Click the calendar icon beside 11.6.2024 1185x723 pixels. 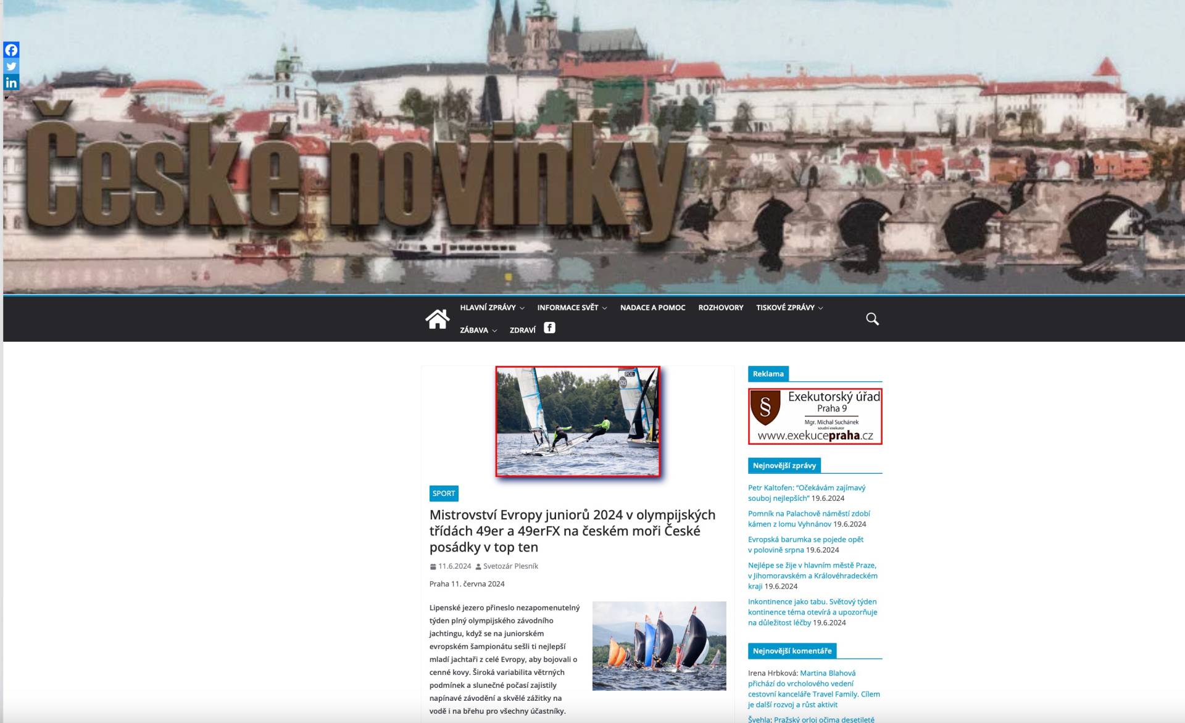(433, 567)
